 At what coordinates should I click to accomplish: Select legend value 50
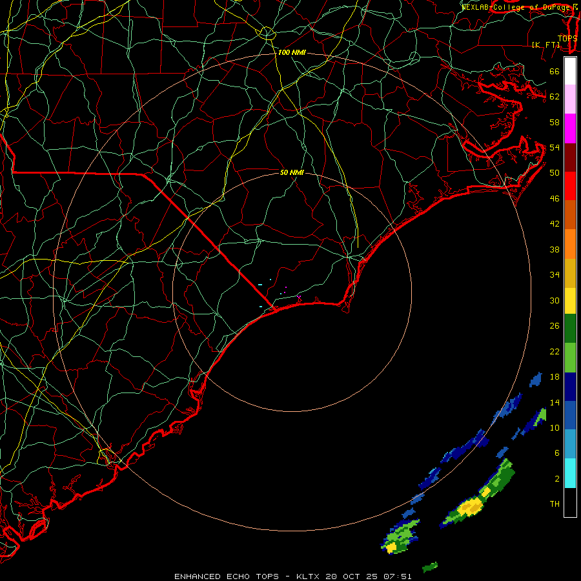click(555, 172)
